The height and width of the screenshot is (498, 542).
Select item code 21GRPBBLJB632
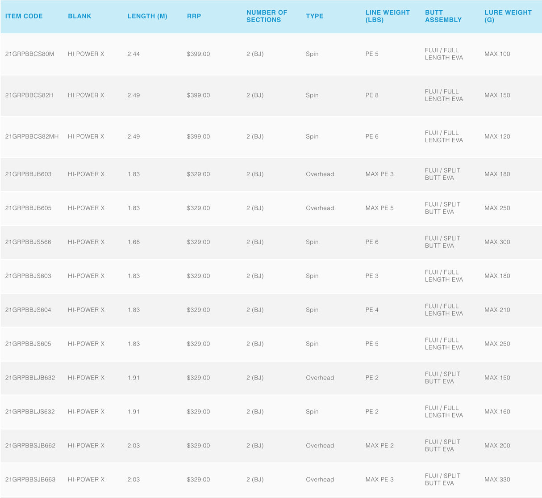point(30,378)
